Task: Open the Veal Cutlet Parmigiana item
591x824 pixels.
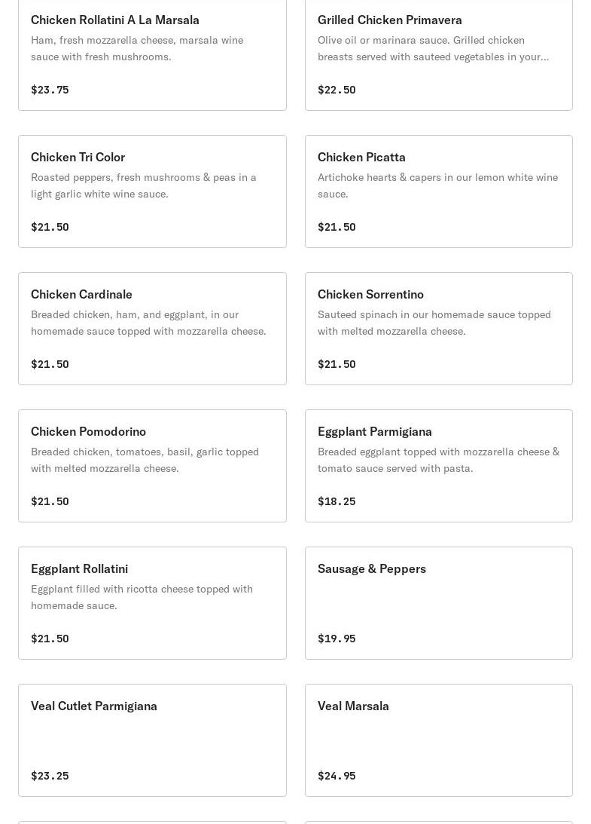Action: (x=94, y=706)
